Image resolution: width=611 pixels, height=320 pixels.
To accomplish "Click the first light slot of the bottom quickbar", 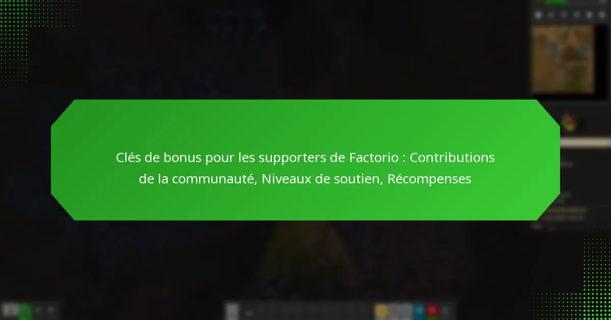I will pyautogui.click(x=232, y=310).
